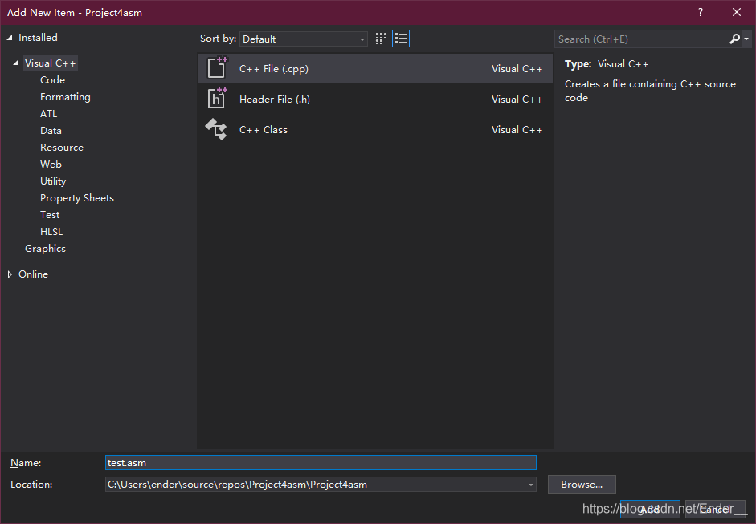Image resolution: width=756 pixels, height=524 pixels.
Task: Open the Location history dropdown
Action: 529,484
